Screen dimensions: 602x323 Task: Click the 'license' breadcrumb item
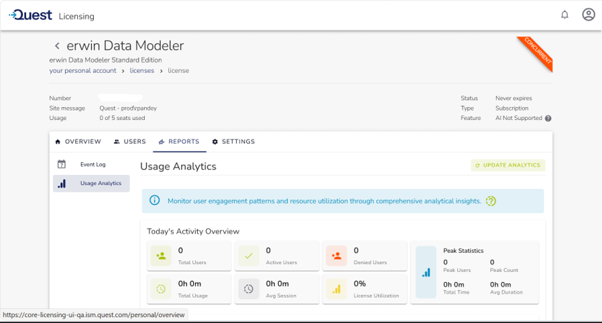[178, 70]
